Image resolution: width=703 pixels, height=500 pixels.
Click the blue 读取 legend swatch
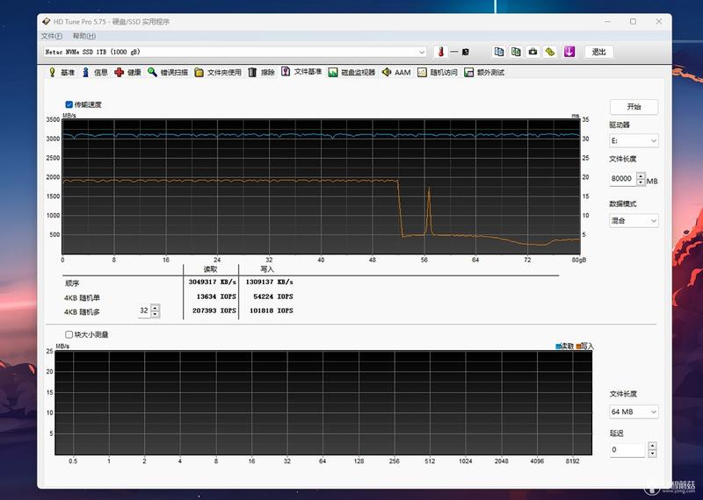click(x=558, y=346)
